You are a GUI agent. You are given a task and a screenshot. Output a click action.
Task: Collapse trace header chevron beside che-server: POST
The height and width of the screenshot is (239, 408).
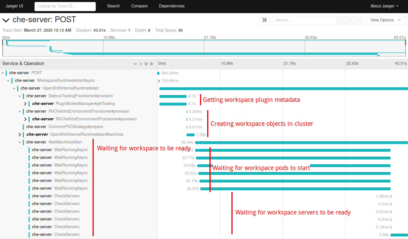pos(5,20)
